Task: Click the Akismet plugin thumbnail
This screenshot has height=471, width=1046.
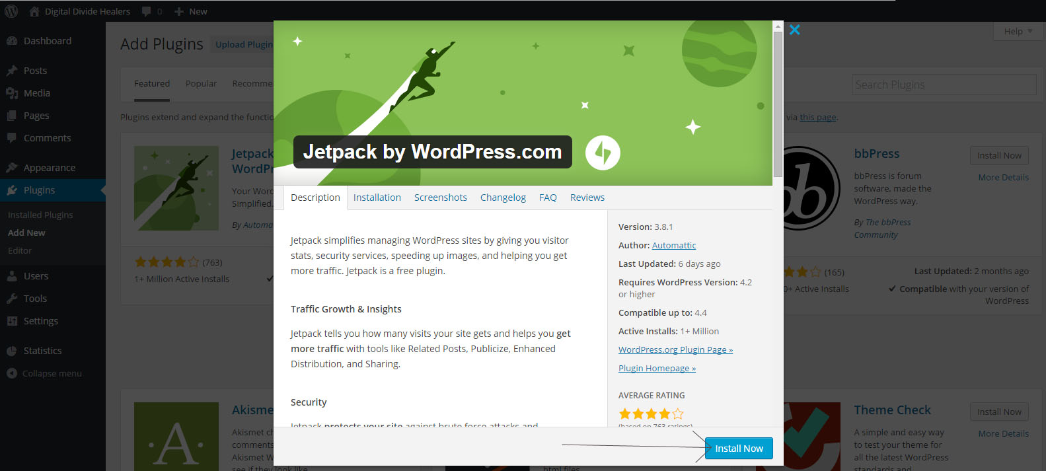Action: point(176,437)
